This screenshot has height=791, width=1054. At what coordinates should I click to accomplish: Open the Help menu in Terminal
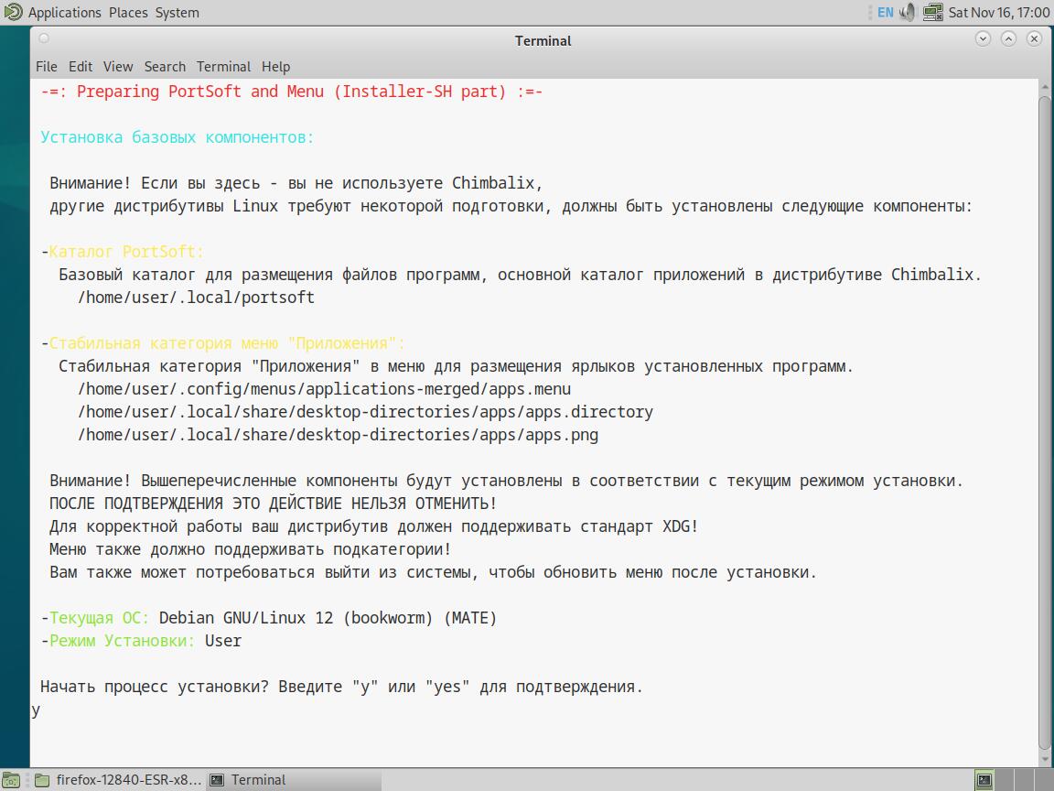(275, 67)
